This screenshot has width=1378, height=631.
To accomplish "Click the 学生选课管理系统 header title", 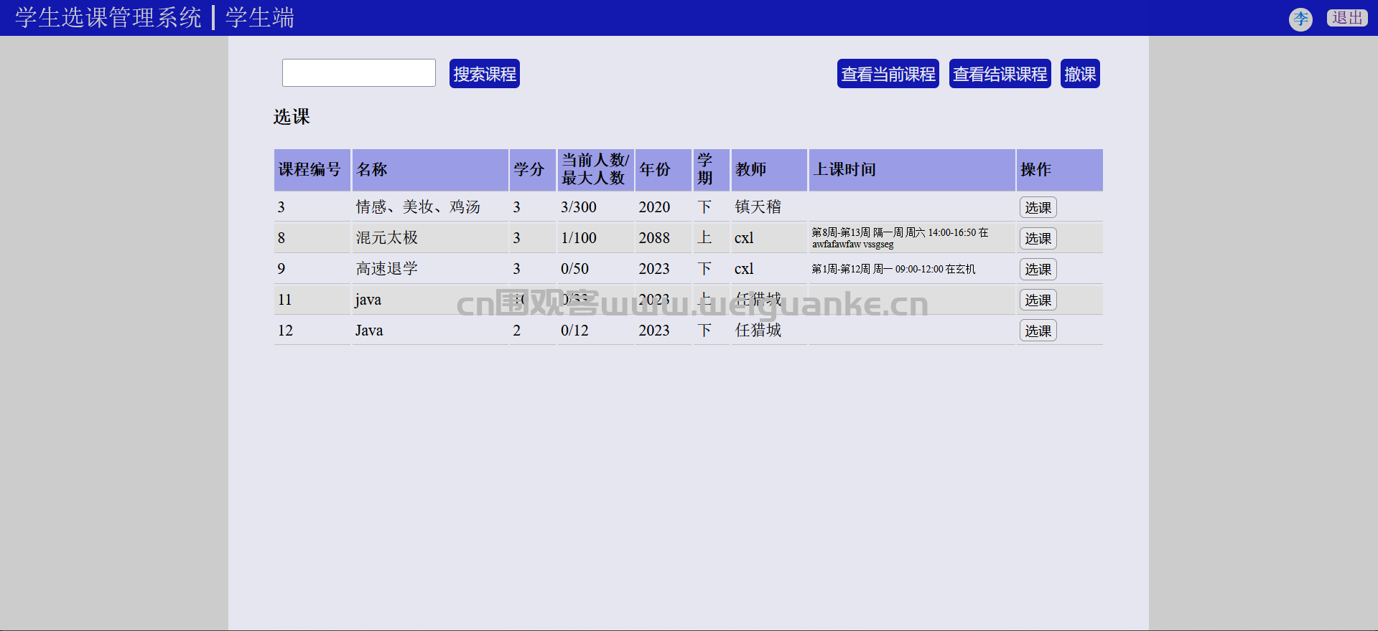I will [108, 18].
